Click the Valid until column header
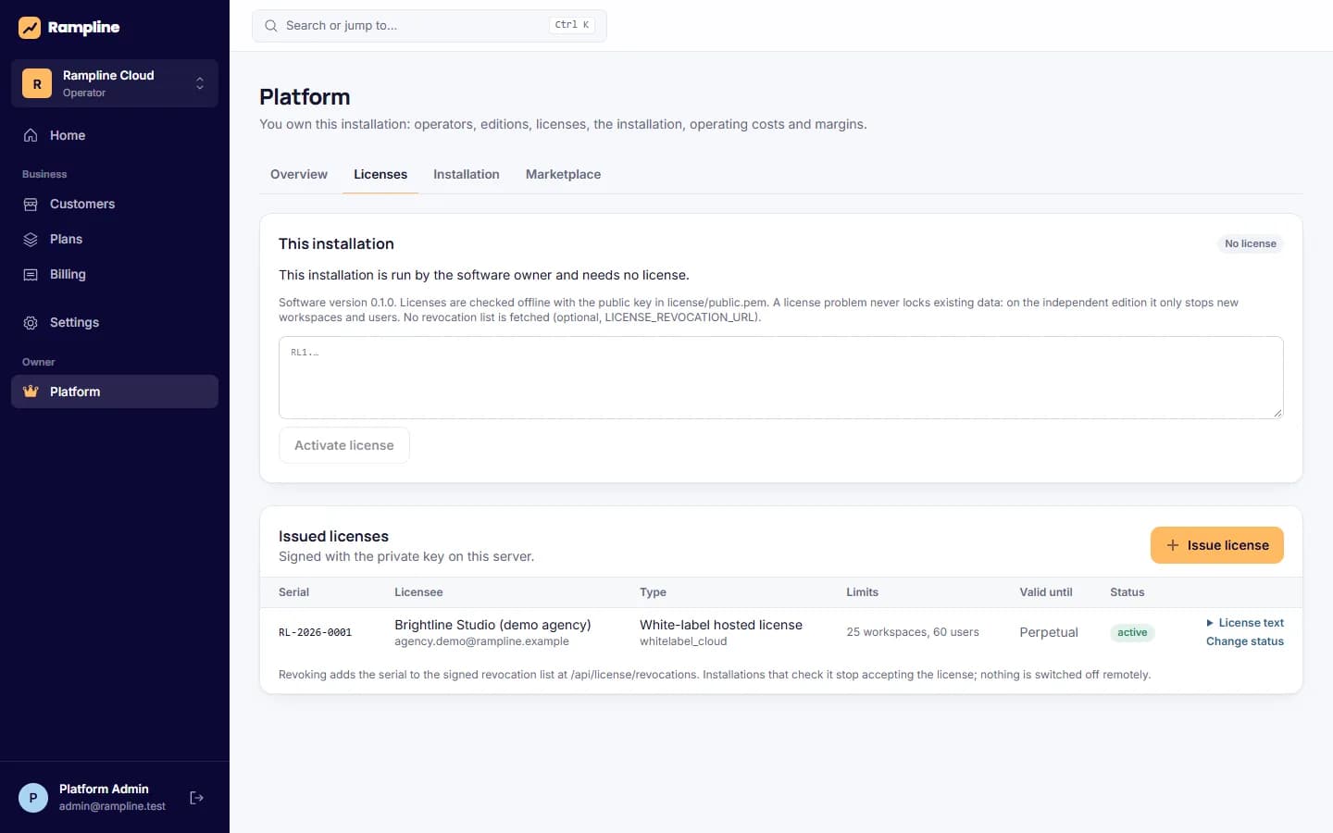This screenshot has width=1333, height=833. pos(1046,592)
